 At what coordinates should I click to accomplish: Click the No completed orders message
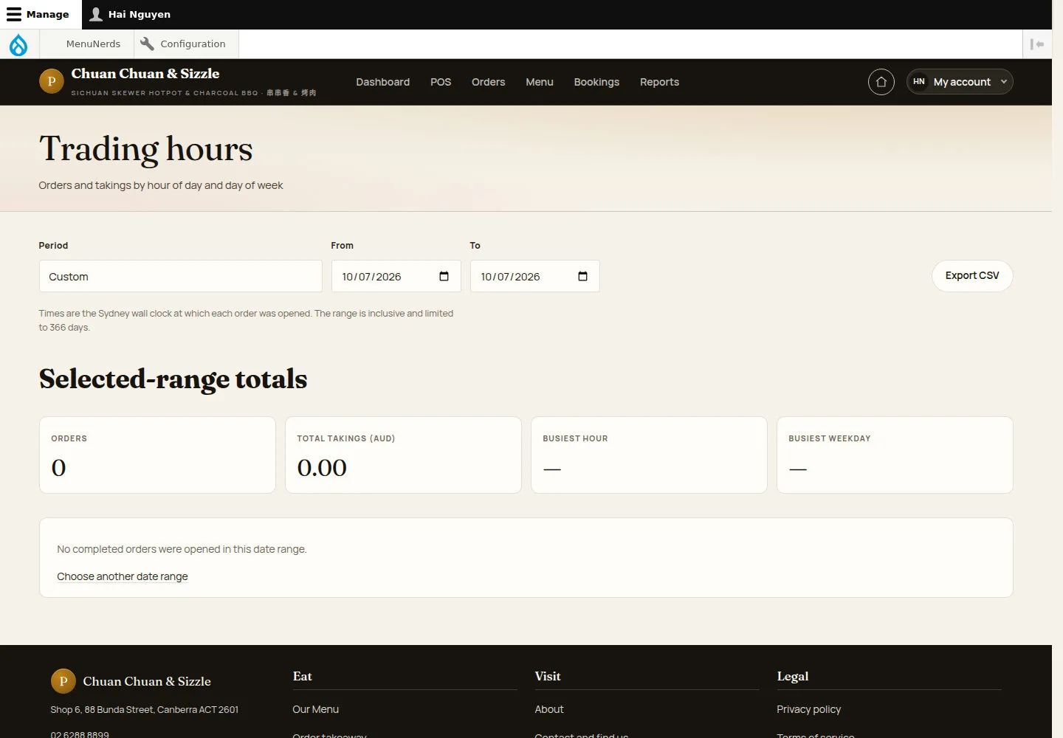(182, 549)
